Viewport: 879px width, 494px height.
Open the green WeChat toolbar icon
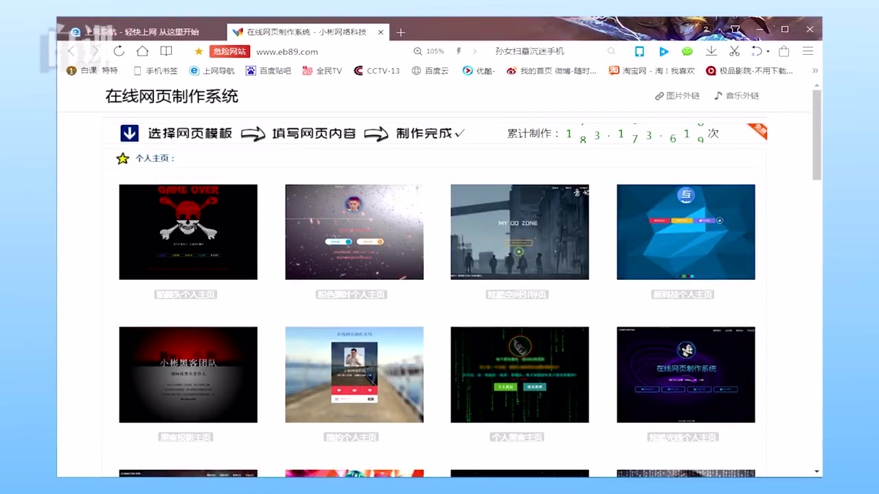click(687, 51)
